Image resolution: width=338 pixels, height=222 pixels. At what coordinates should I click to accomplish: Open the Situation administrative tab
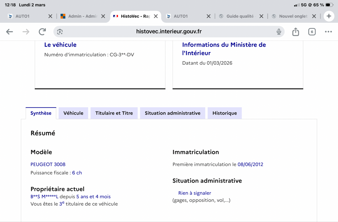172,113
